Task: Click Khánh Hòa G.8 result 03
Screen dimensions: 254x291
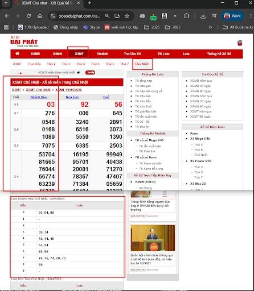Action: click(51, 105)
